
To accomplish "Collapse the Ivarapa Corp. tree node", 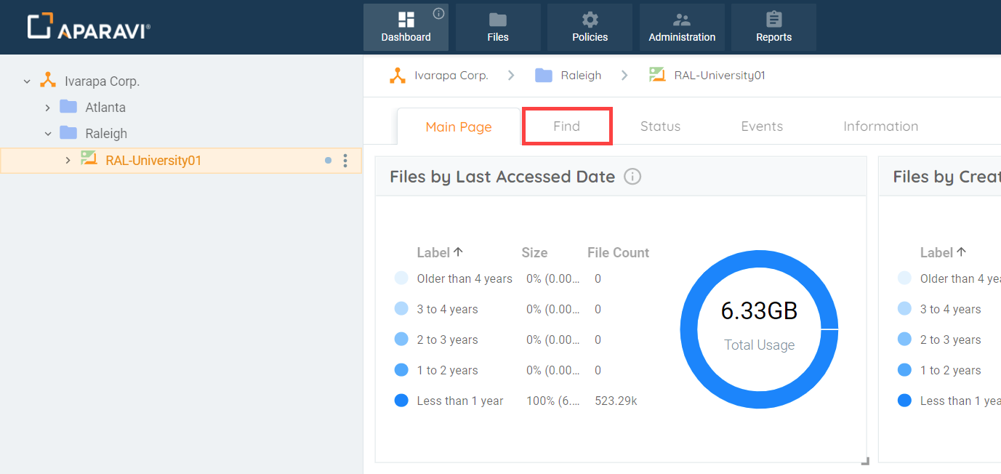I will pyautogui.click(x=27, y=81).
